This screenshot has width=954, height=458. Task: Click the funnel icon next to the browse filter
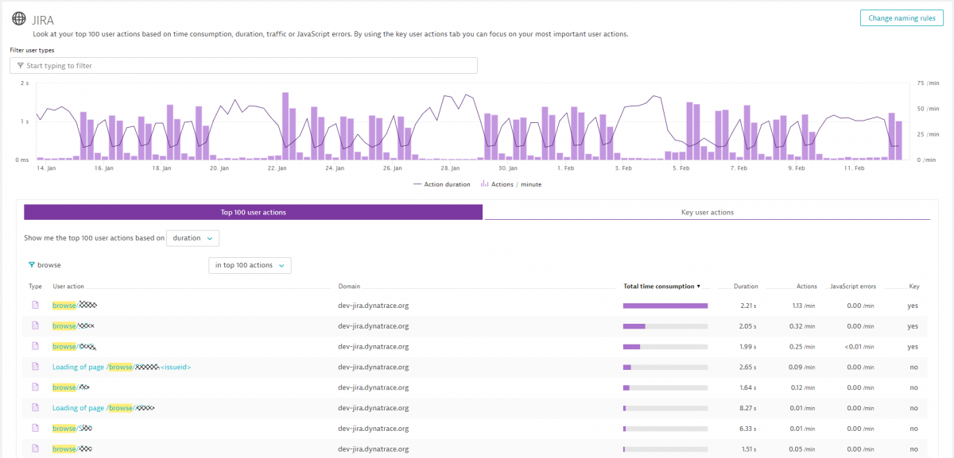(x=32, y=264)
